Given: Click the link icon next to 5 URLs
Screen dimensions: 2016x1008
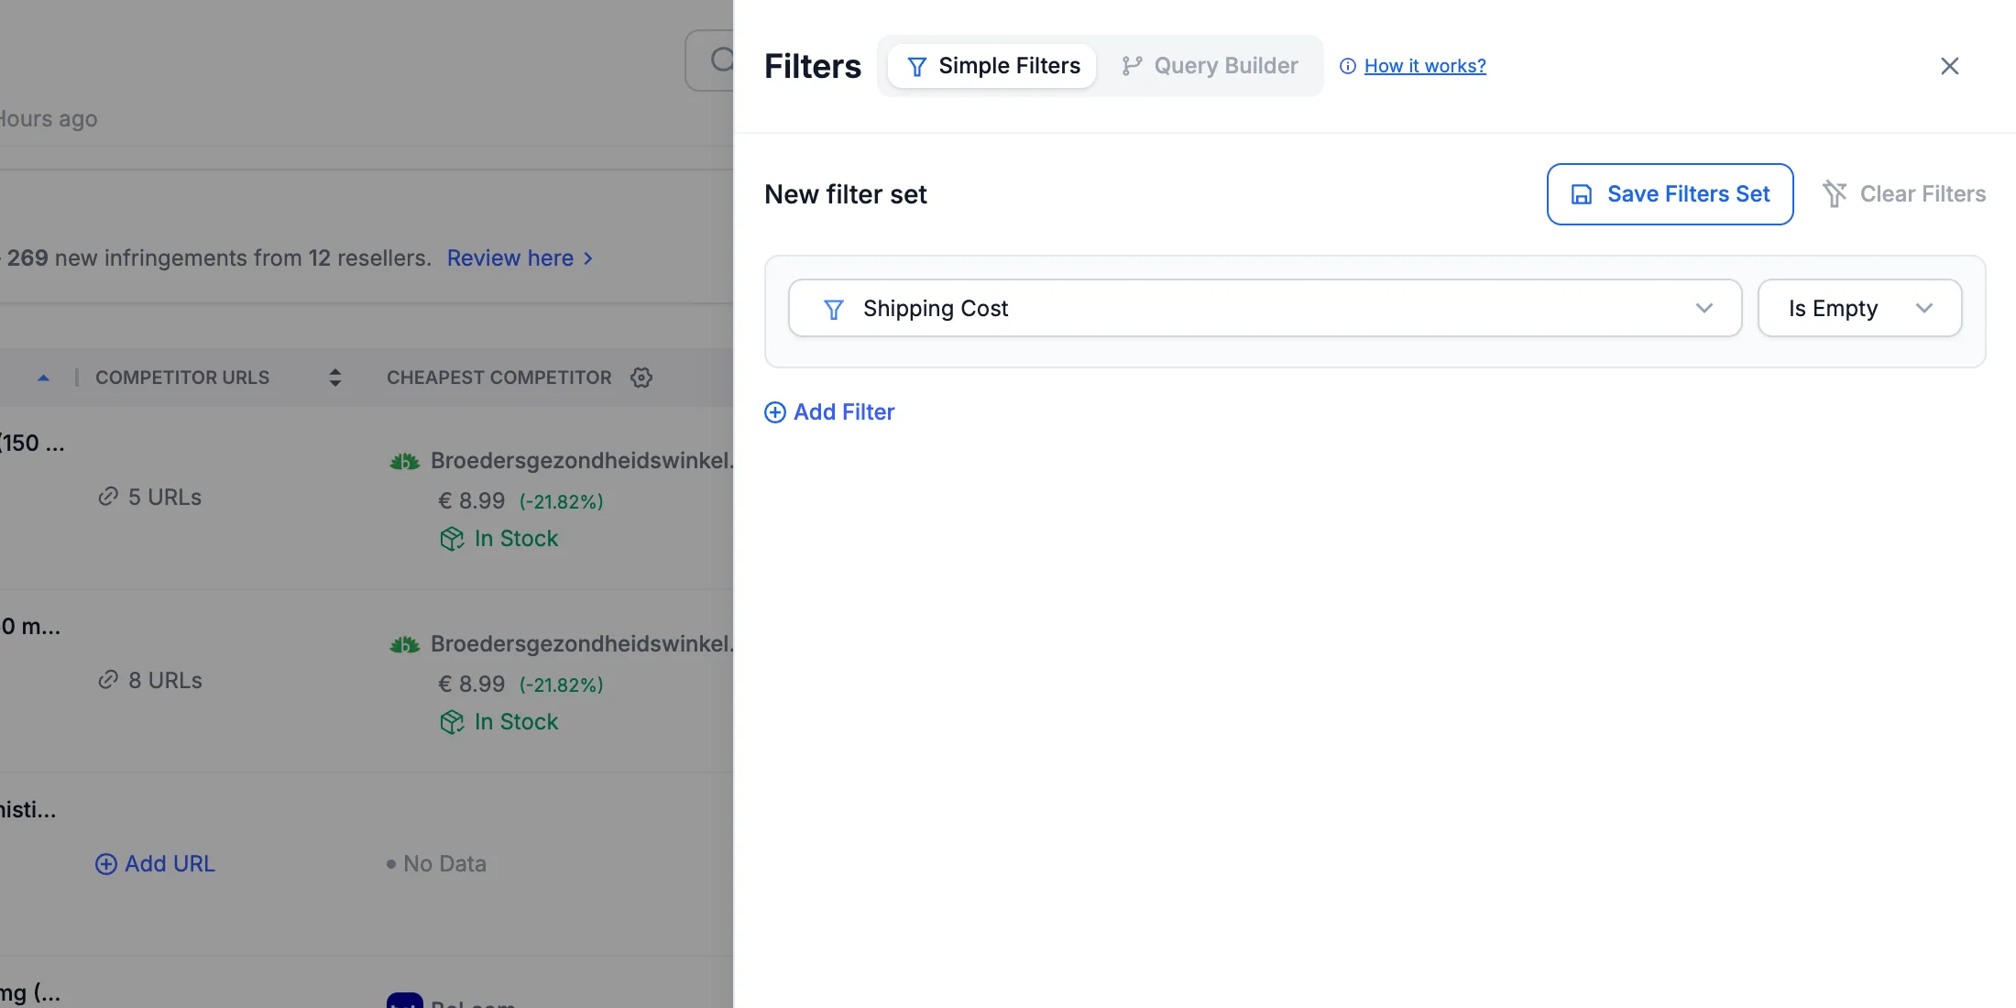Looking at the screenshot, I should pyautogui.click(x=108, y=497).
